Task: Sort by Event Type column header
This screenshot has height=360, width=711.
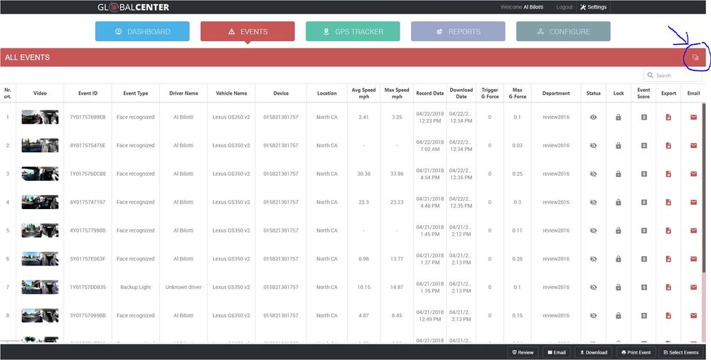Action: point(135,93)
